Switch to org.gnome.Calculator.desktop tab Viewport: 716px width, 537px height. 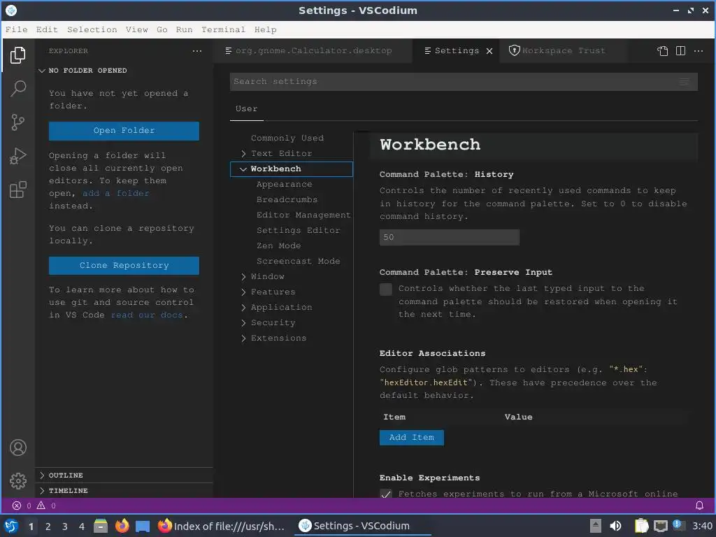[x=313, y=50]
